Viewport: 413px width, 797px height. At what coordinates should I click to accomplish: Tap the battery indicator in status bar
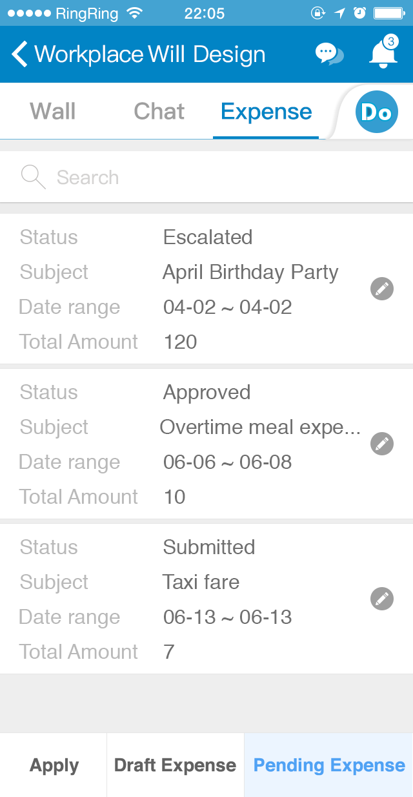(388, 13)
